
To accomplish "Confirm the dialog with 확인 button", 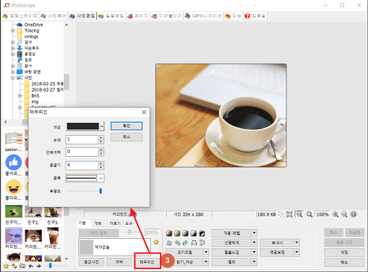I will (126, 126).
